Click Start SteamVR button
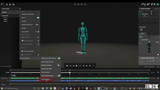 tap(150, 61)
